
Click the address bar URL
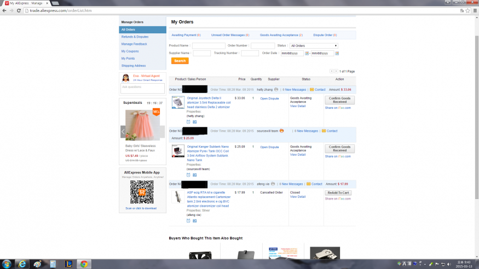tap(60, 10)
